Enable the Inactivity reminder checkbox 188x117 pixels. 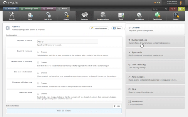click(38, 52)
